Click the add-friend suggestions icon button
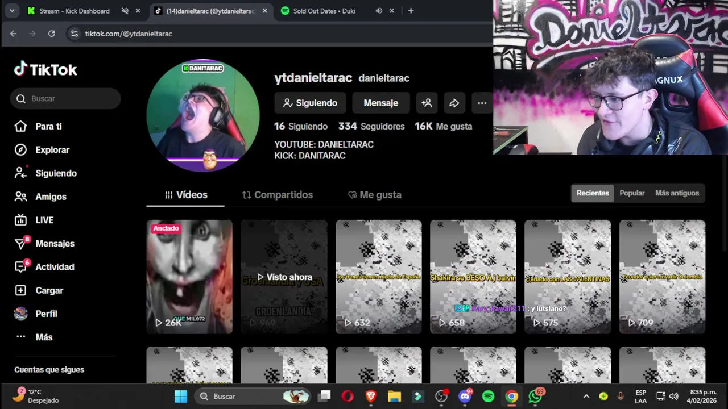This screenshot has width=728, height=409. [427, 103]
